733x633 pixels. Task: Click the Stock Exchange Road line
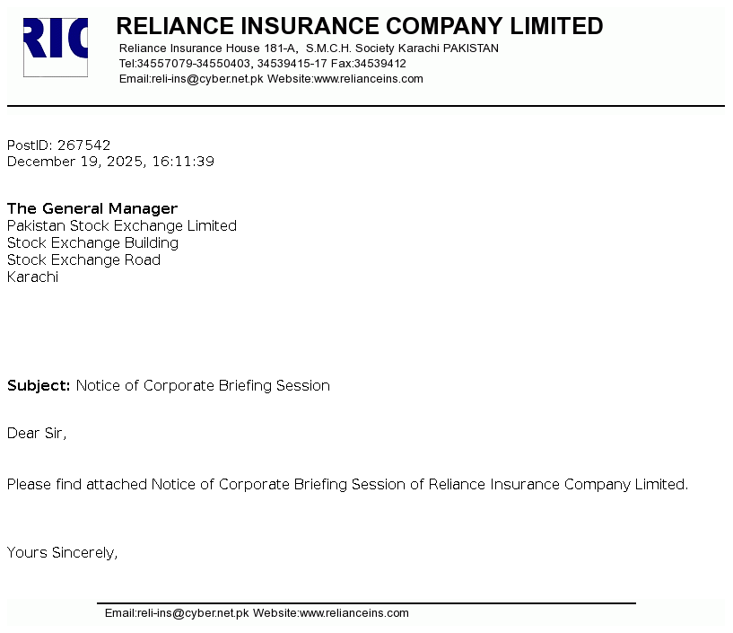84,260
